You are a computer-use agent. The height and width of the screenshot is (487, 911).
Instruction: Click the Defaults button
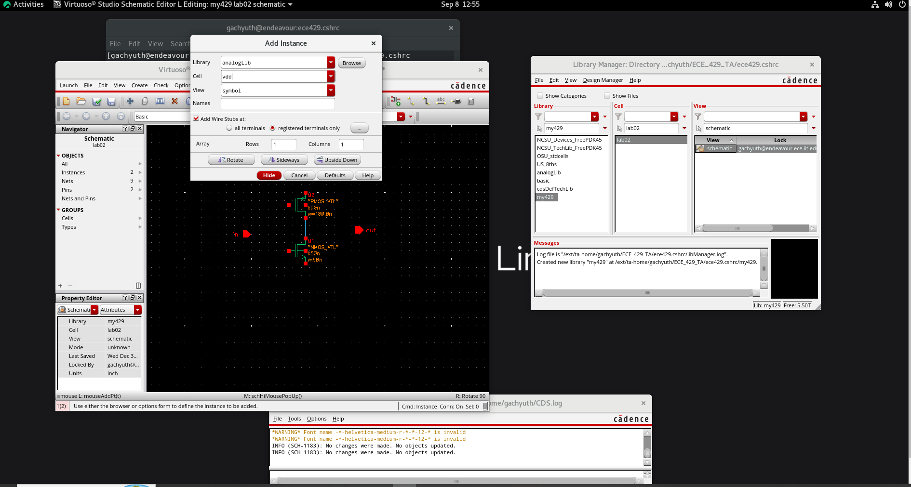[335, 175]
